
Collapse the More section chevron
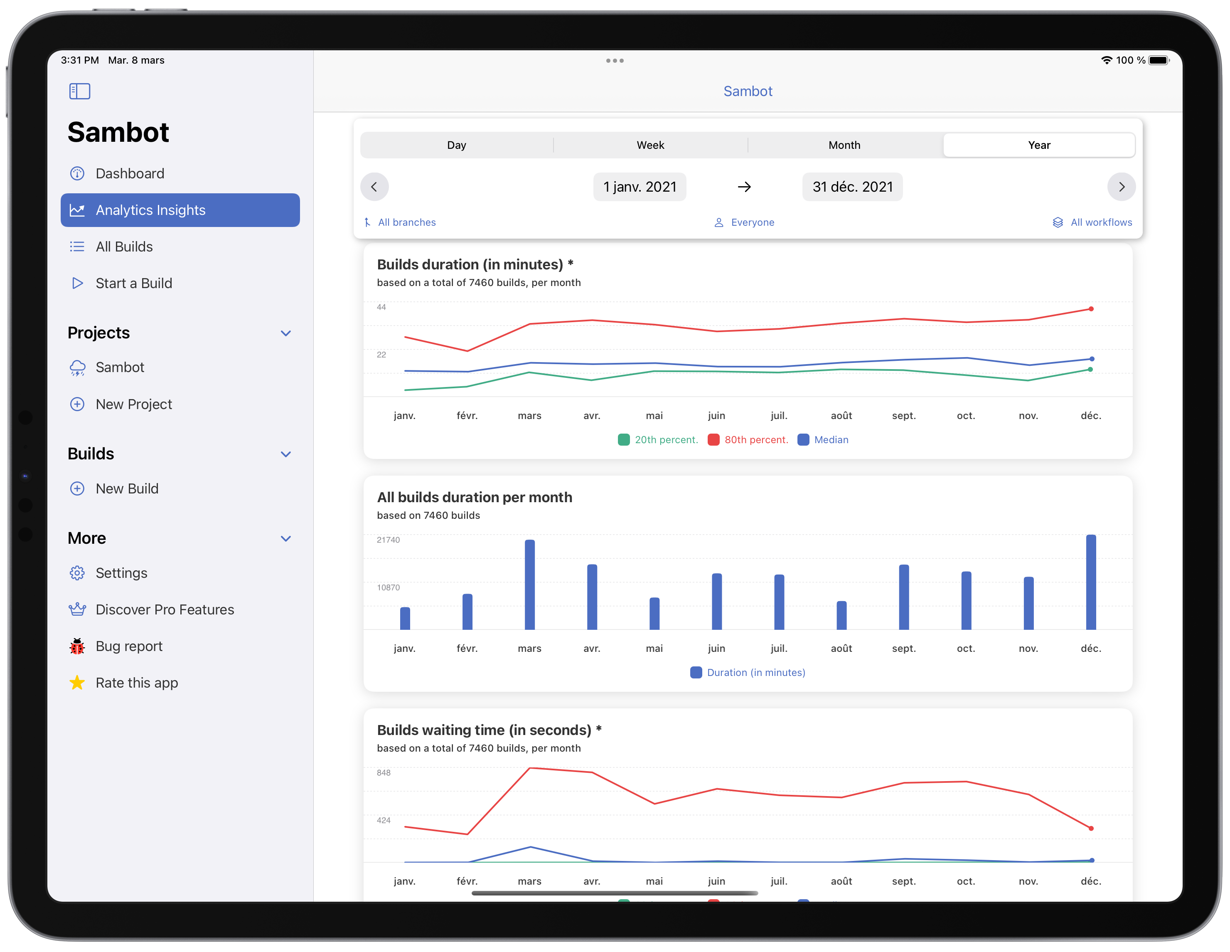(x=286, y=539)
